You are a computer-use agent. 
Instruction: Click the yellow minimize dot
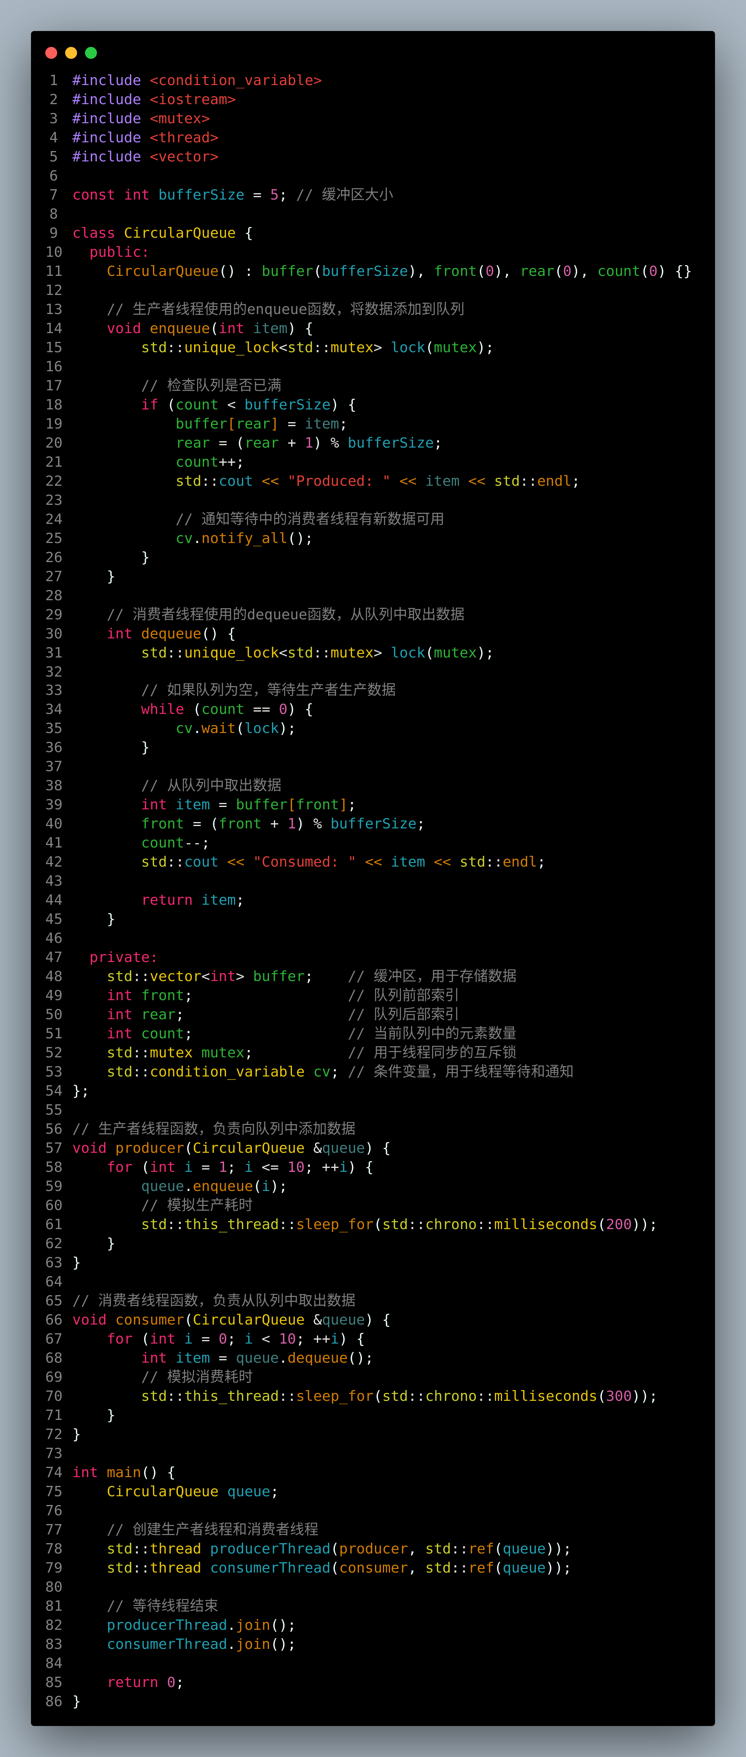(x=71, y=52)
